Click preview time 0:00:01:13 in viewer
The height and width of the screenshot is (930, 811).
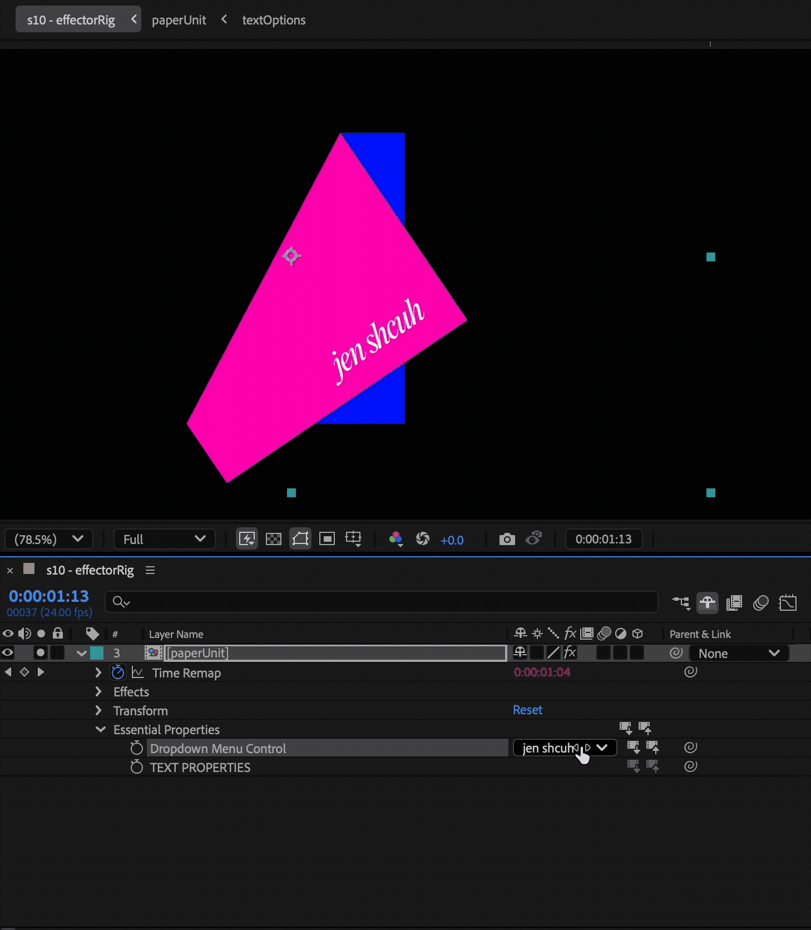pyautogui.click(x=604, y=539)
